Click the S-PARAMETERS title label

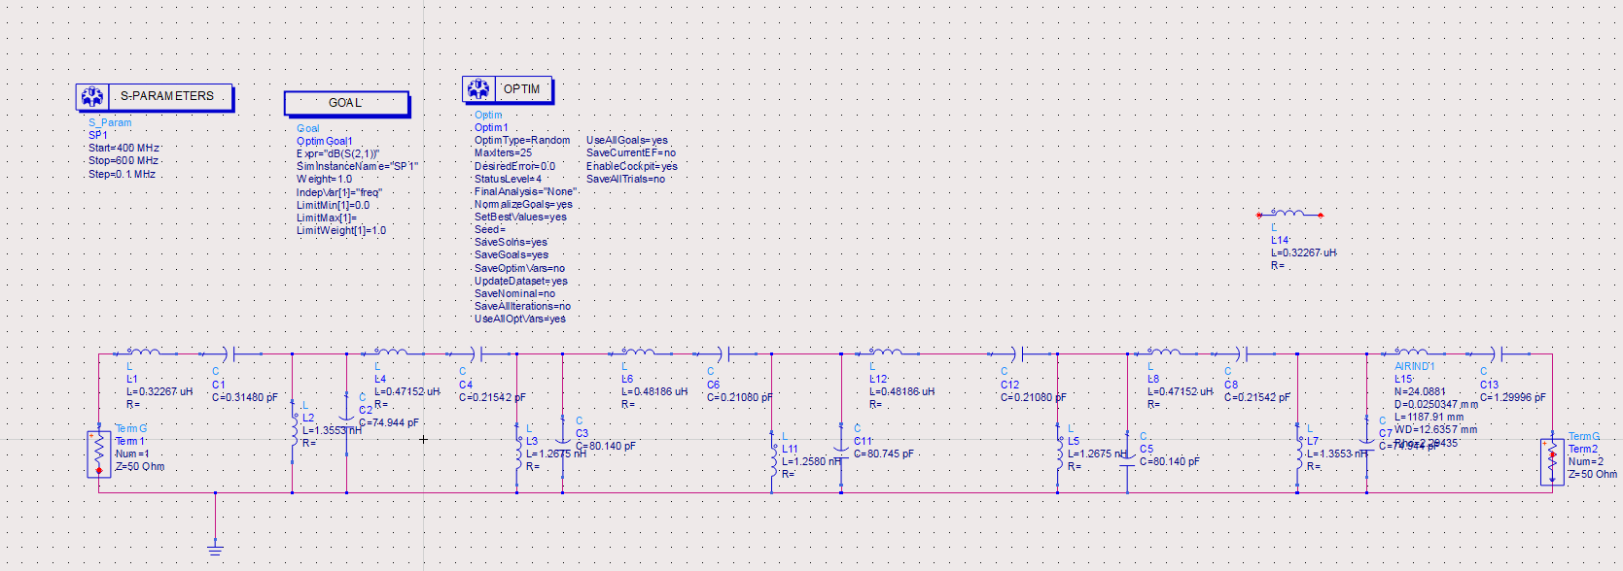(167, 96)
